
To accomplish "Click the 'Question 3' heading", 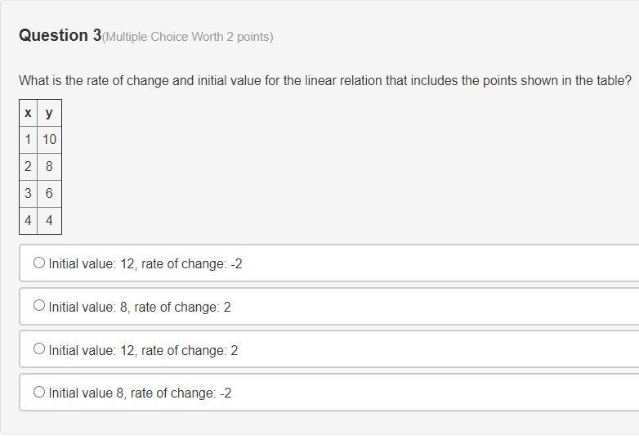I will 60,35.
